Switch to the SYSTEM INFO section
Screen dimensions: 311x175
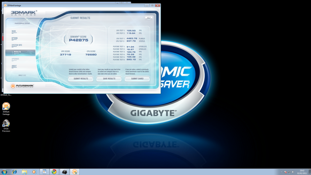coord(17,45)
